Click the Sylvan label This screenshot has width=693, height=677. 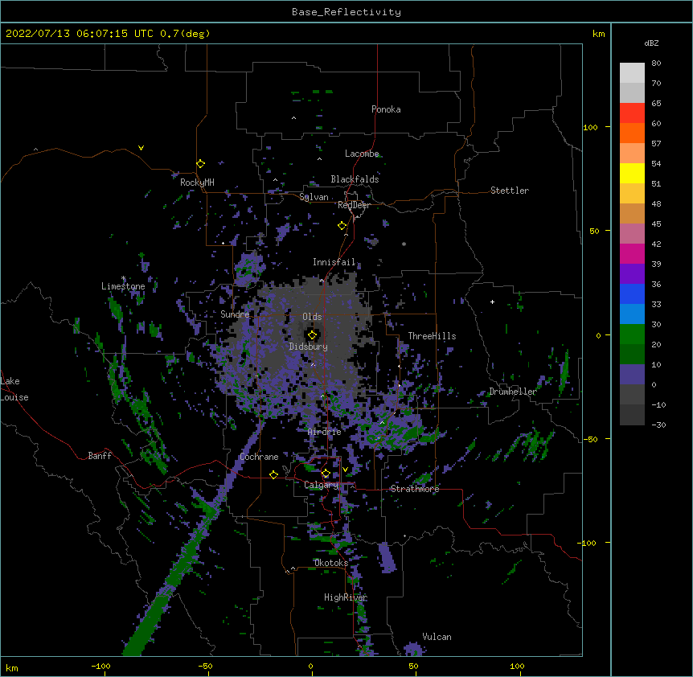point(314,197)
